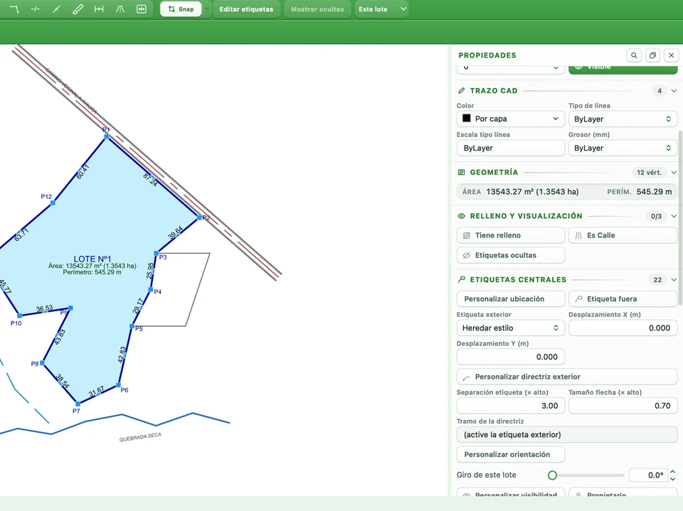Click the QUEBRADA SECA label on the map
This screenshot has width=683, height=511.
point(140,437)
